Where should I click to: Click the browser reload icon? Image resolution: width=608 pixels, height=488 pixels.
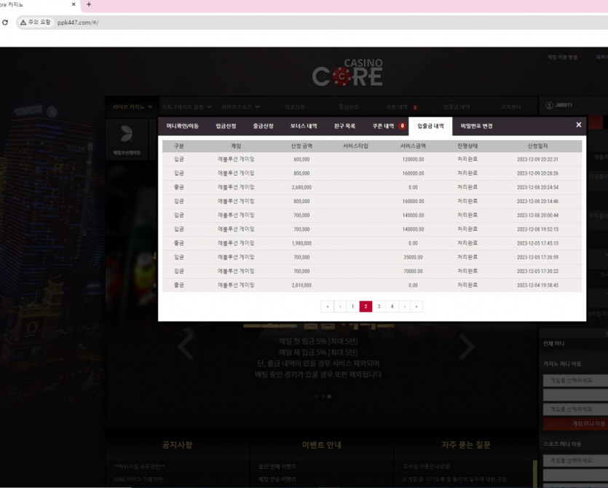5,23
